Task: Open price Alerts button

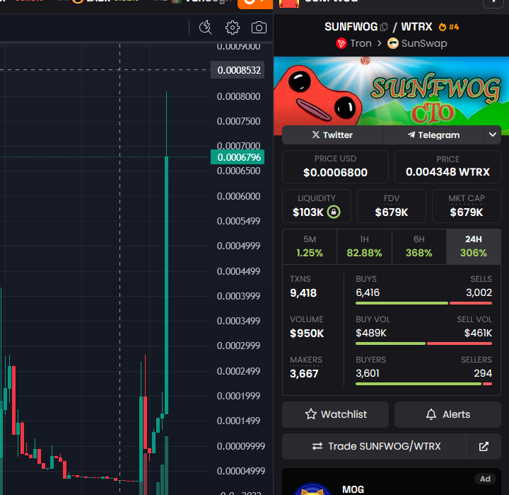Action: [x=447, y=414]
